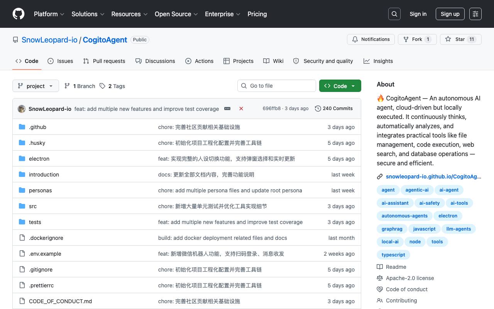494x309 pixels.
Task: Click SnowLeopard-io avatar in commit bar
Action: pos(22,109)
